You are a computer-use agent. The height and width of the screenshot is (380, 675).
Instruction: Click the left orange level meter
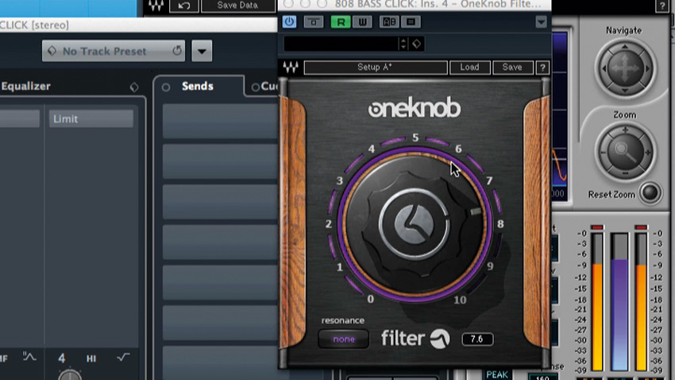pyautogui.click(x=597, y=301)
